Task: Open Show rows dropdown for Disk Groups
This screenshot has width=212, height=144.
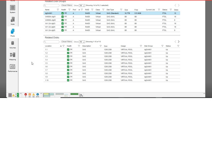Action: pyautogui.click(x=82, y=6)
